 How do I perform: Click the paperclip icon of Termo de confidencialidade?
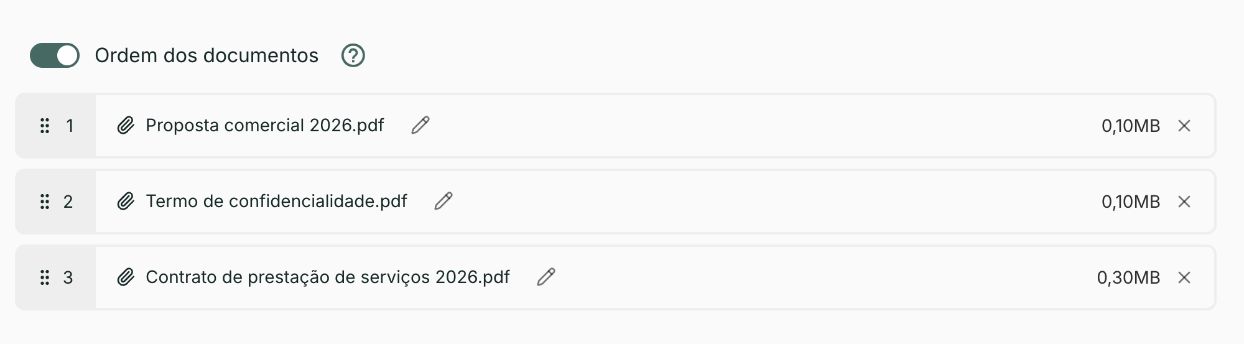pyautogui.click(x=126, y=202)
